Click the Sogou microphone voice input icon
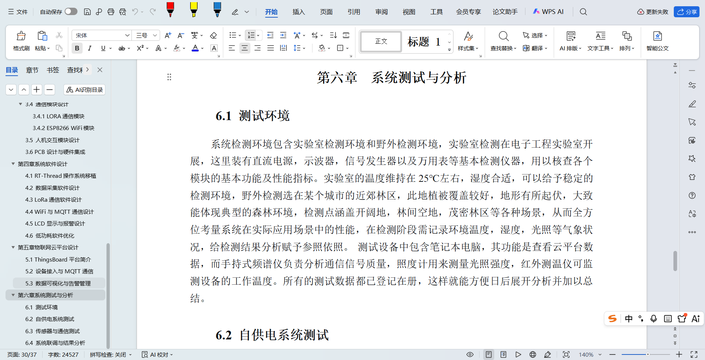 pyautogui.click(x=654, y=318)
